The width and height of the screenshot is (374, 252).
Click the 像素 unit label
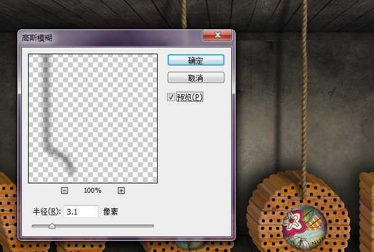[110, 212]
